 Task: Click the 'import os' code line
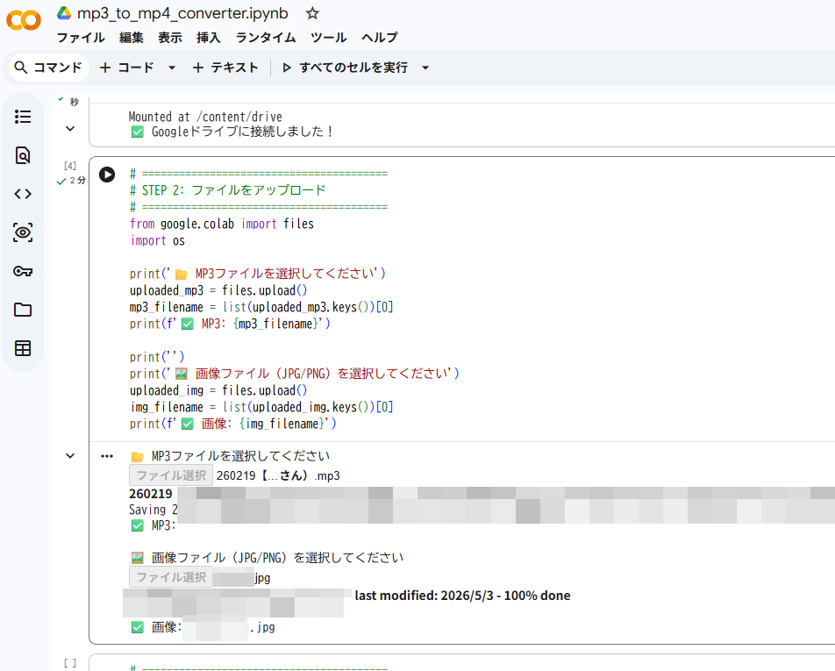[157, 240]
